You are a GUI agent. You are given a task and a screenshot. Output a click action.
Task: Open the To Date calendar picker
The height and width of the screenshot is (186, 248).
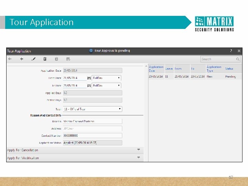click(x=89, y=85)
